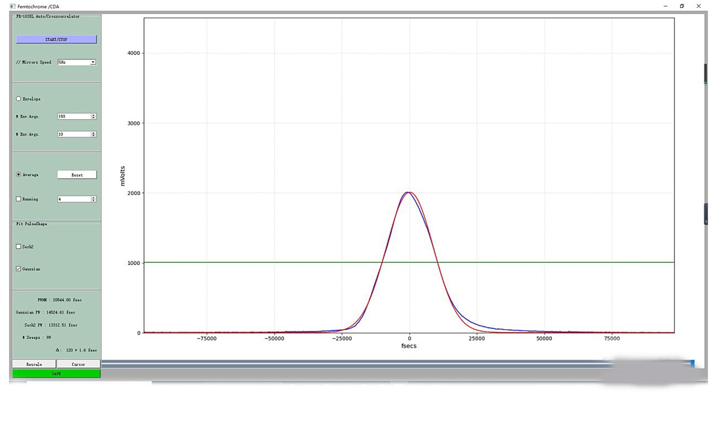
Task: Uncheck the Gaussian fit checkbox
Action: (x=19, y=269)
